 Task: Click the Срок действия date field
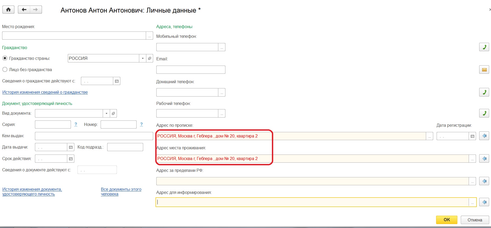point(51,159)
